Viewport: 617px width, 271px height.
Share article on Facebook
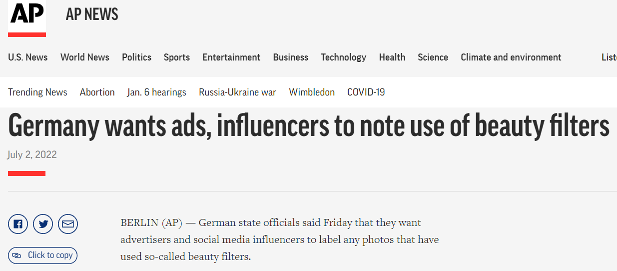tap(18, 224)
